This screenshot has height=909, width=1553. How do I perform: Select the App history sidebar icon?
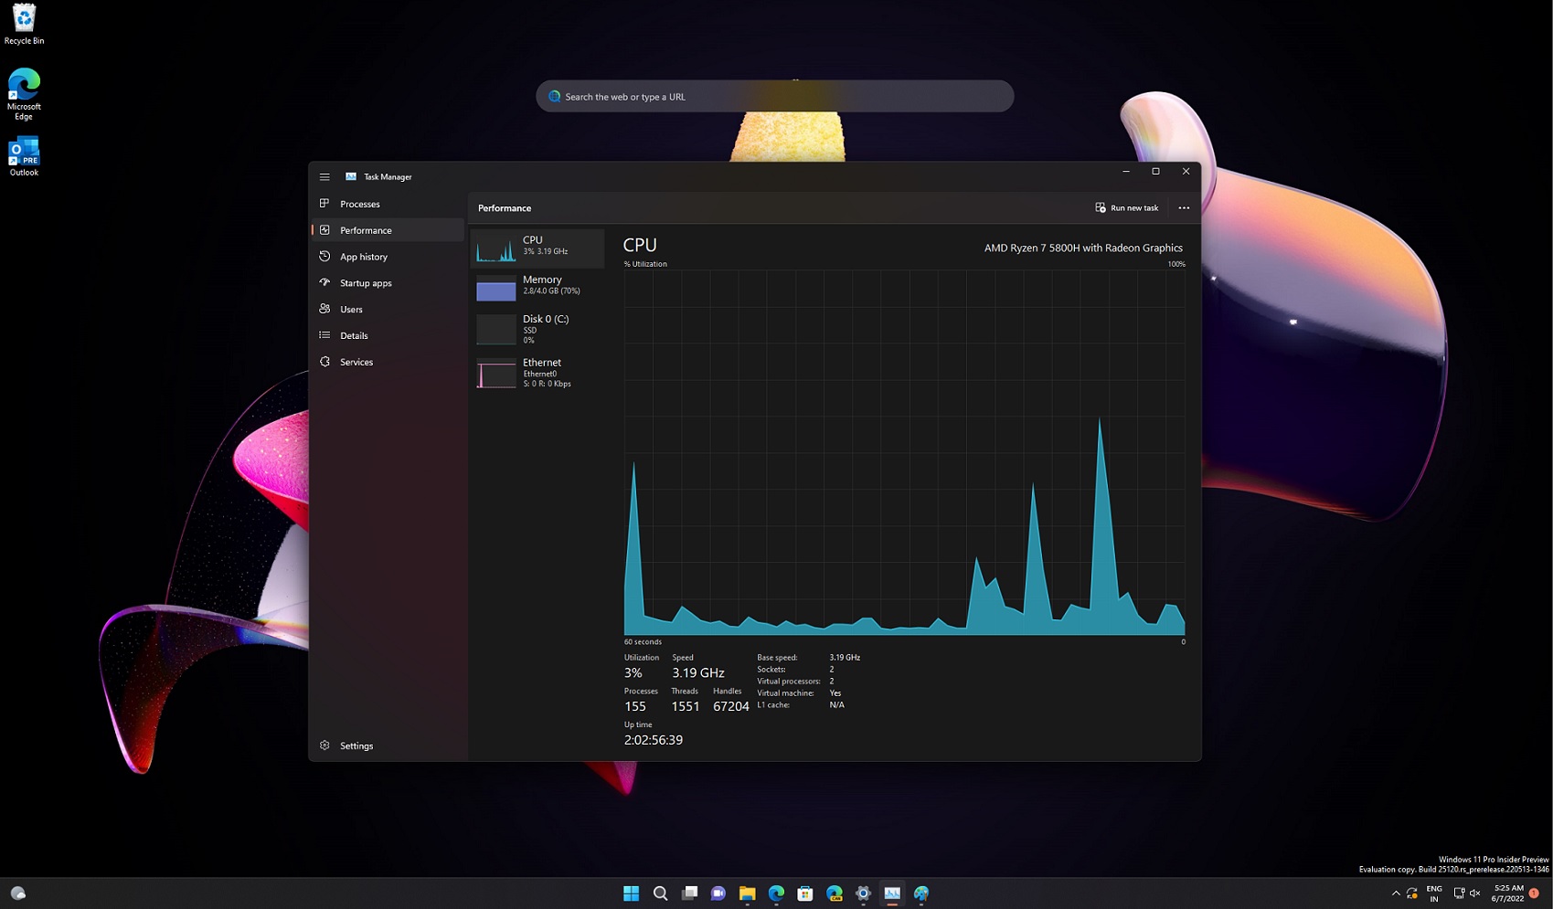coord(325,257)
